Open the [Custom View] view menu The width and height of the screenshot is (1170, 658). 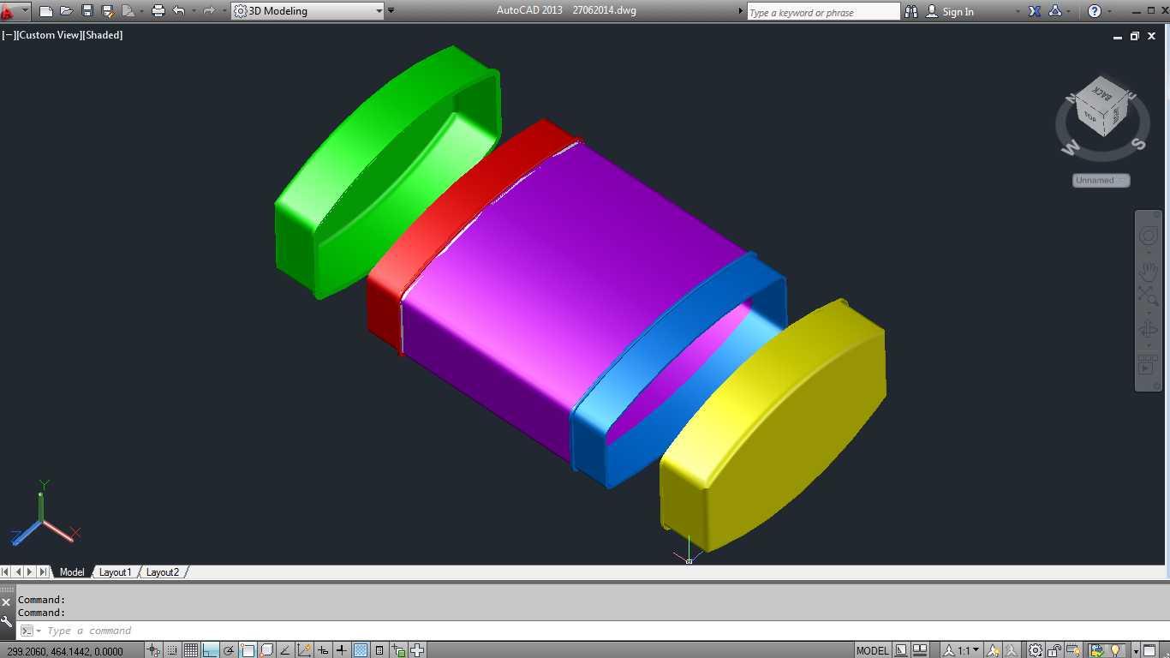pos(48,35)
